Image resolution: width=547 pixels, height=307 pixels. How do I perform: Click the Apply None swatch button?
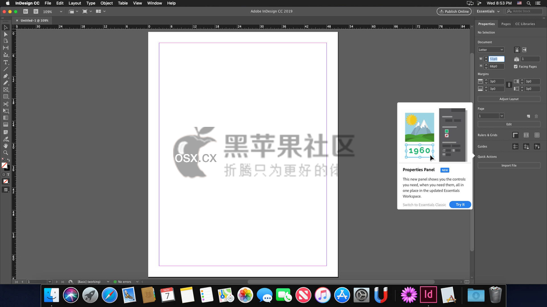[x=5, y=182]
